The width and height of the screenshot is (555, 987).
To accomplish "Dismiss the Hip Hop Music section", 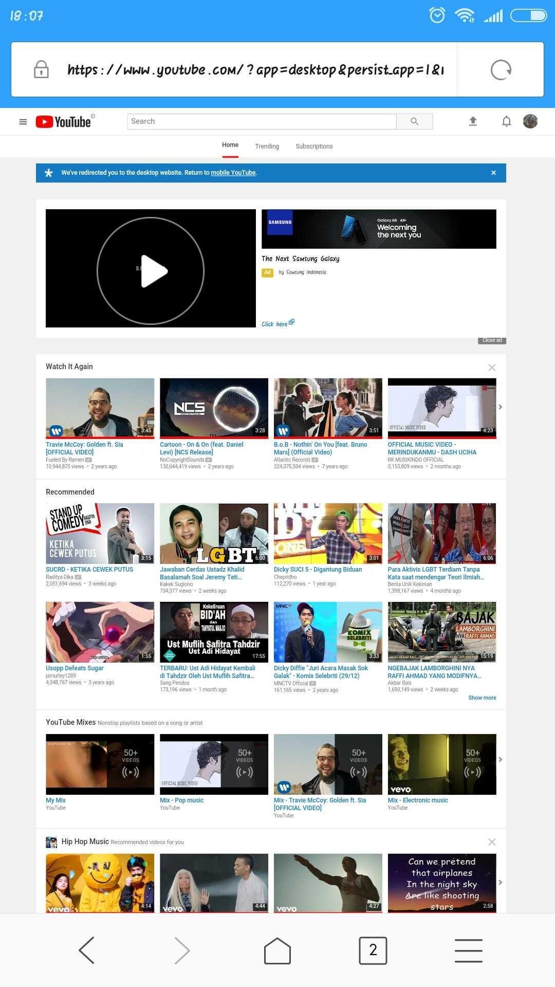I will tap(492, 842).
